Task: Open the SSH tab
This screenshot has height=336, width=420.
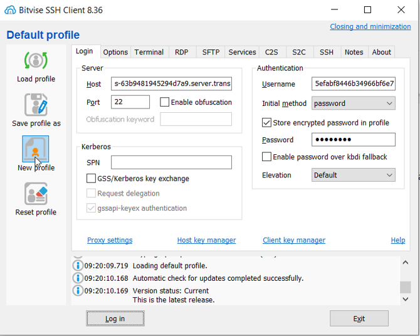Action: [327, 52]
